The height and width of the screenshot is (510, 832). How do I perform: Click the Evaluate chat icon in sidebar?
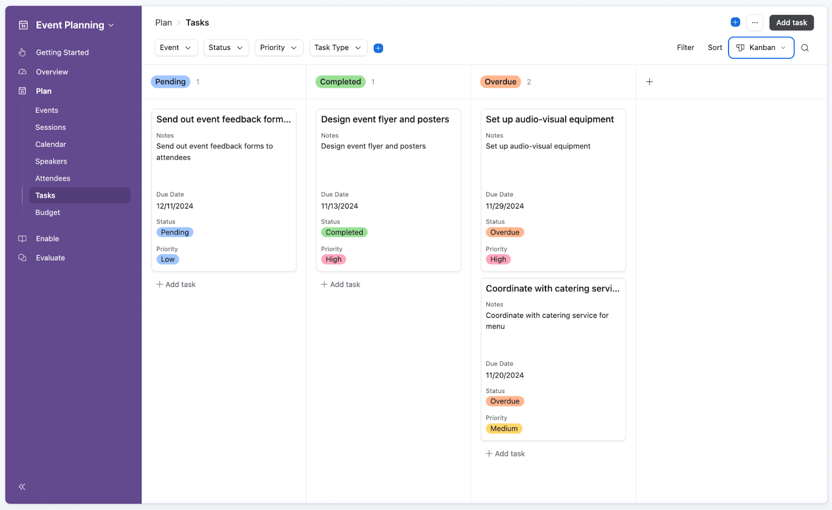(x=22, y=257)
